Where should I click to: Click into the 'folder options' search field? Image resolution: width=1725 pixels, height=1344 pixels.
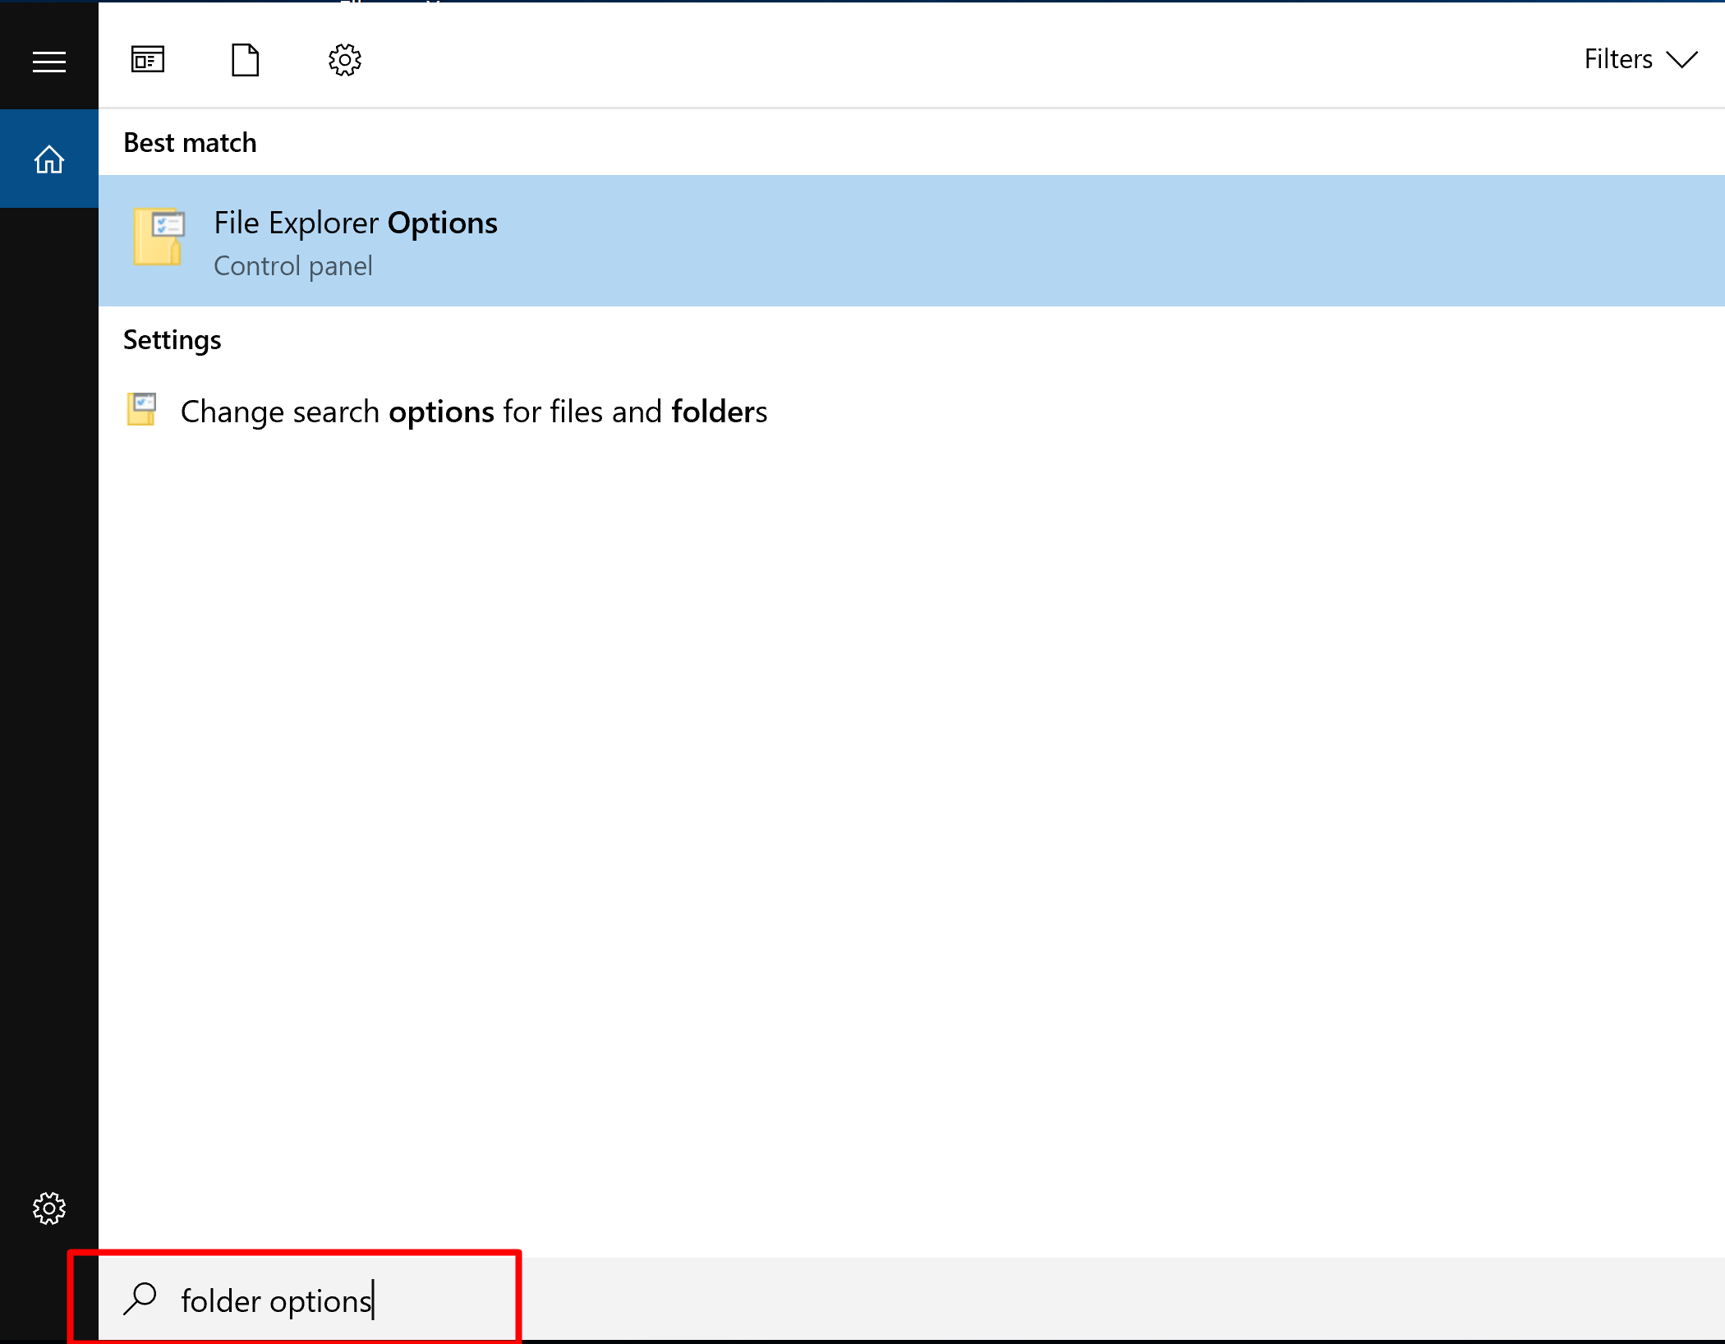point(276,1301)
